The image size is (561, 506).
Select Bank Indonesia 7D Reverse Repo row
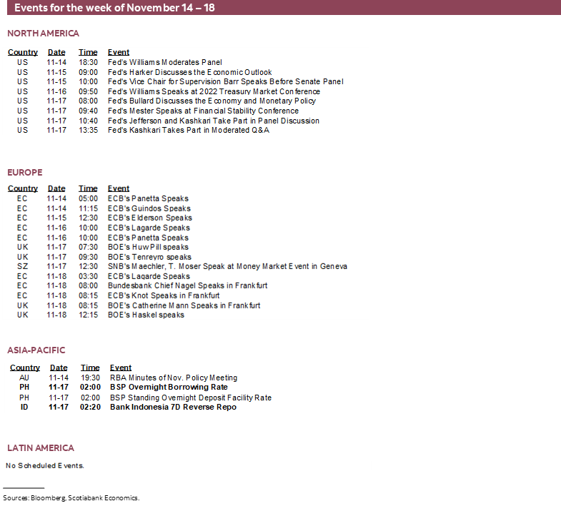click(x=173, y=407)
